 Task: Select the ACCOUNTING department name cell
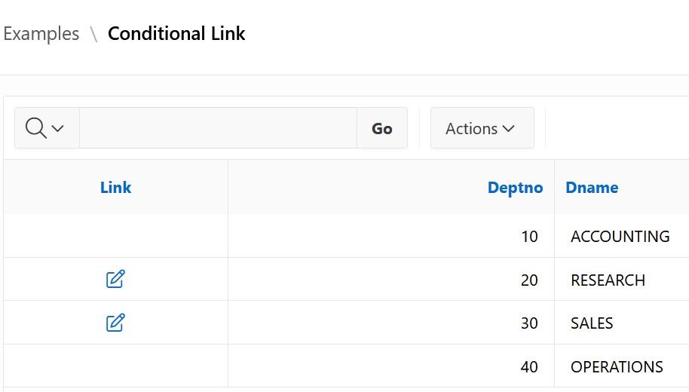620,237
